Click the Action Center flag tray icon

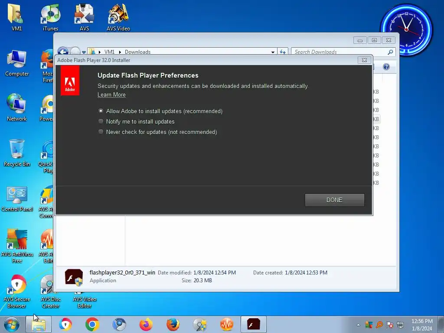click(x=390, y=325)
